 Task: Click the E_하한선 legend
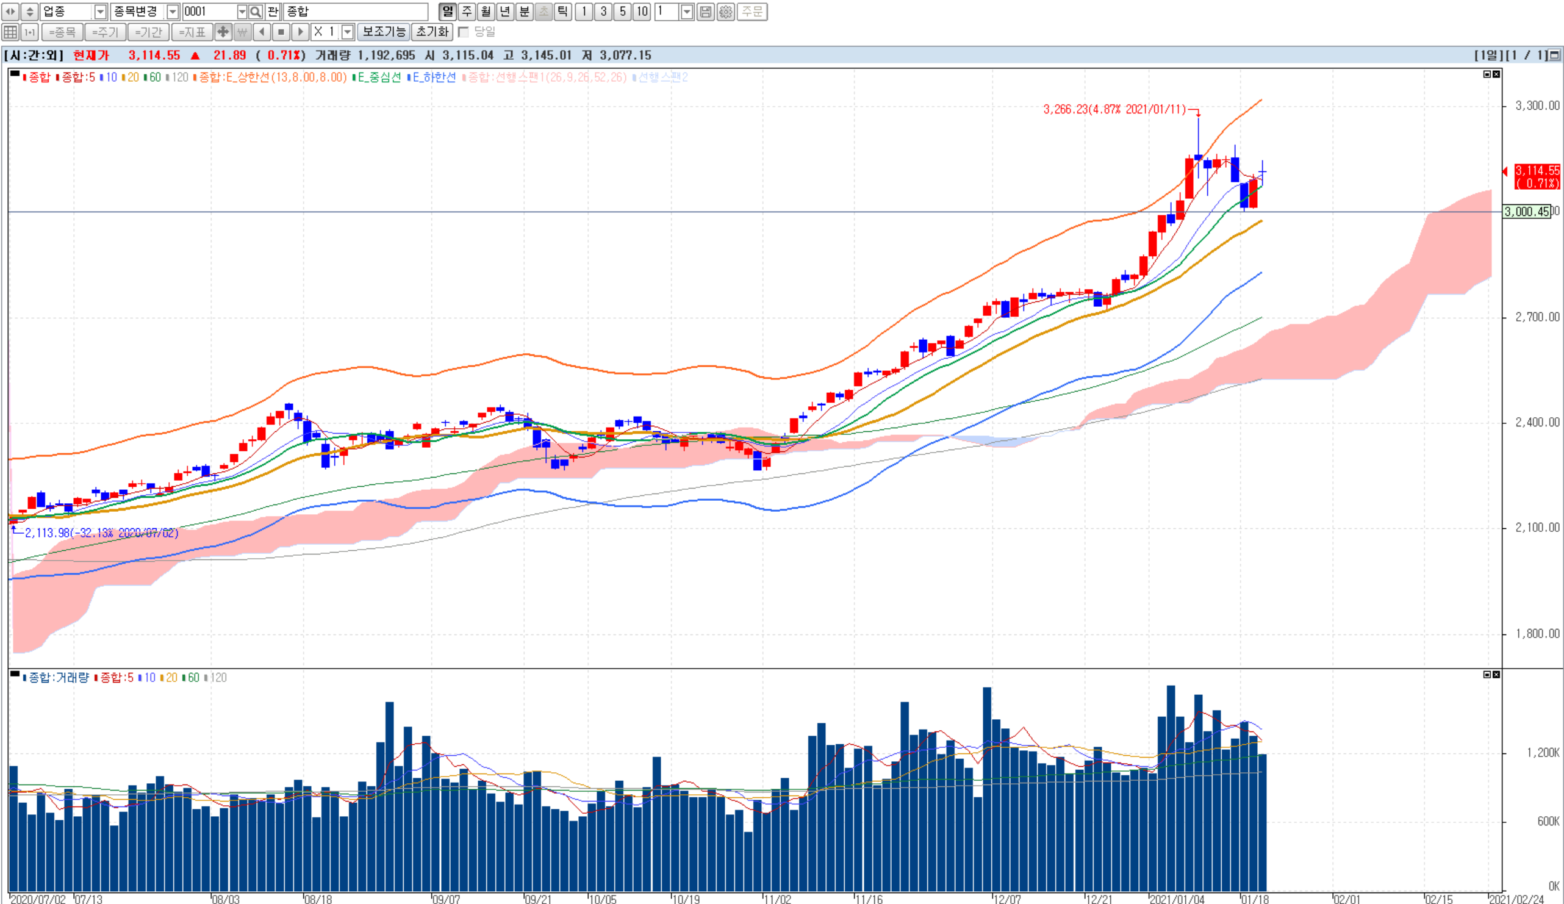[x=432, y=77]
